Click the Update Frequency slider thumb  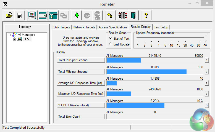[x=206, y=38]
